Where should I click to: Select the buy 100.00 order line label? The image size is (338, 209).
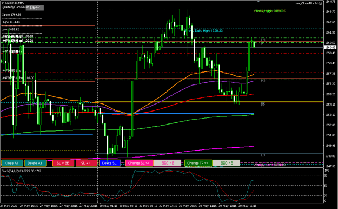pyautogui.click(x=18, y=78)
